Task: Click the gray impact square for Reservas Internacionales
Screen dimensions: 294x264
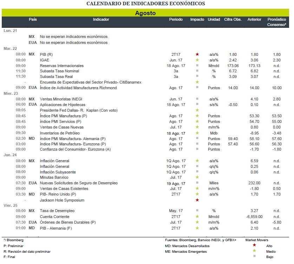Action: coord(197,65)
